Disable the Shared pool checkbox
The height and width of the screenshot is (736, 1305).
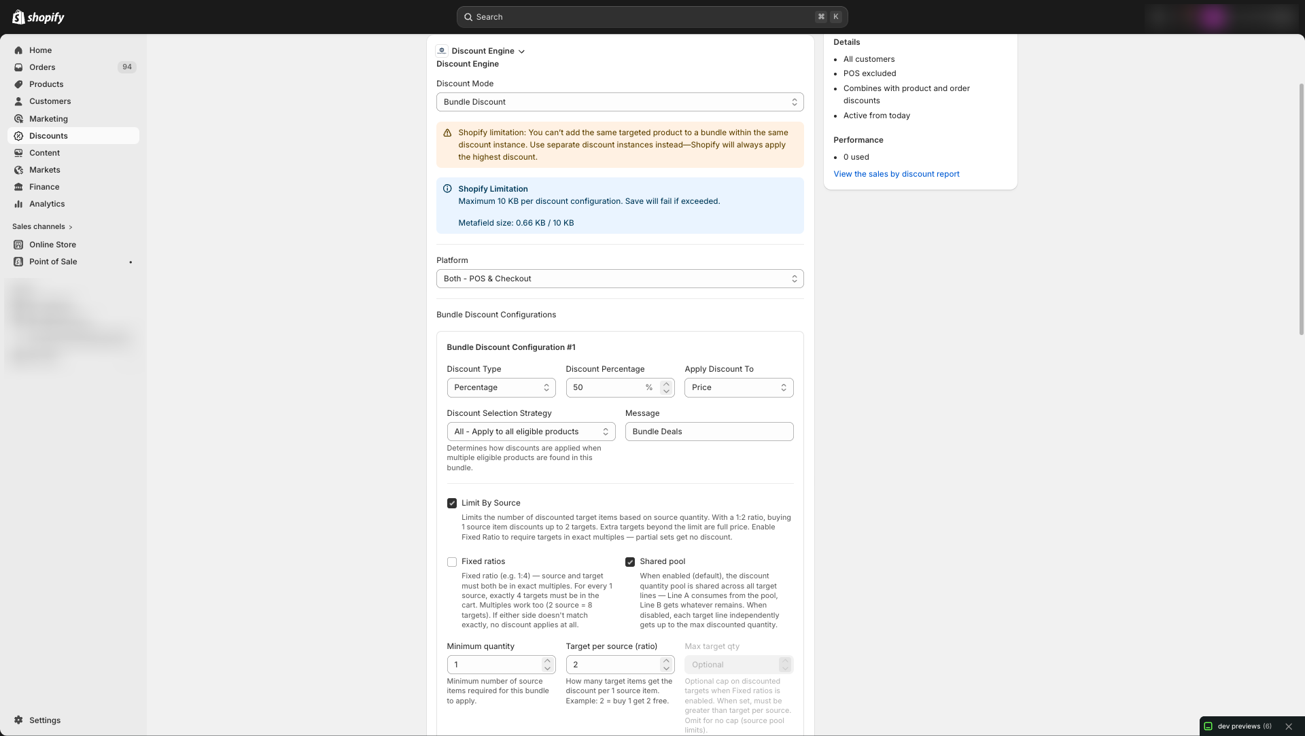coord(630,561)
